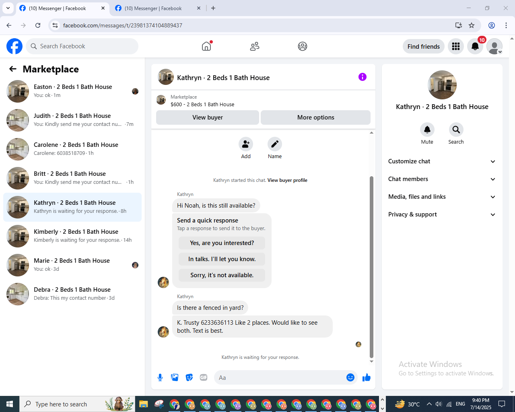Choose a sticker icon
The width and height of the screenshot is (515, 412).
coord(189,377)
